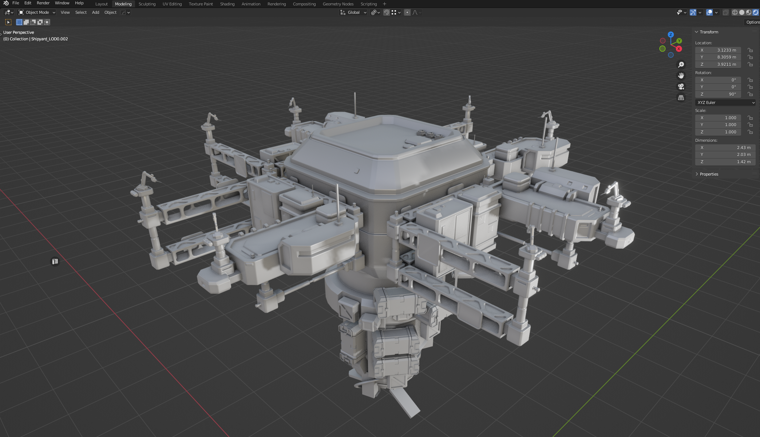The image size is (760, 437).
Task: Click the zoom magnifier viewport icon
Action: click(681, 65)
